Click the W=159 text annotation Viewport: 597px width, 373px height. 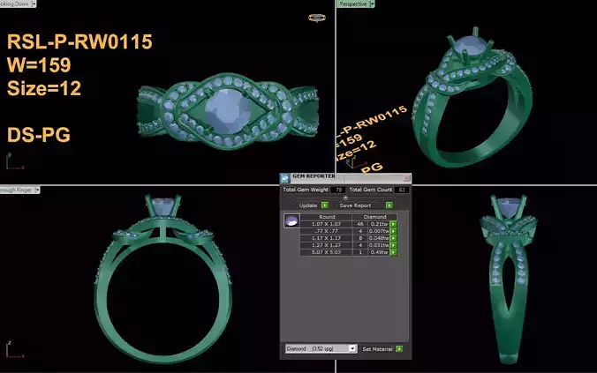[x=39, y=65]
